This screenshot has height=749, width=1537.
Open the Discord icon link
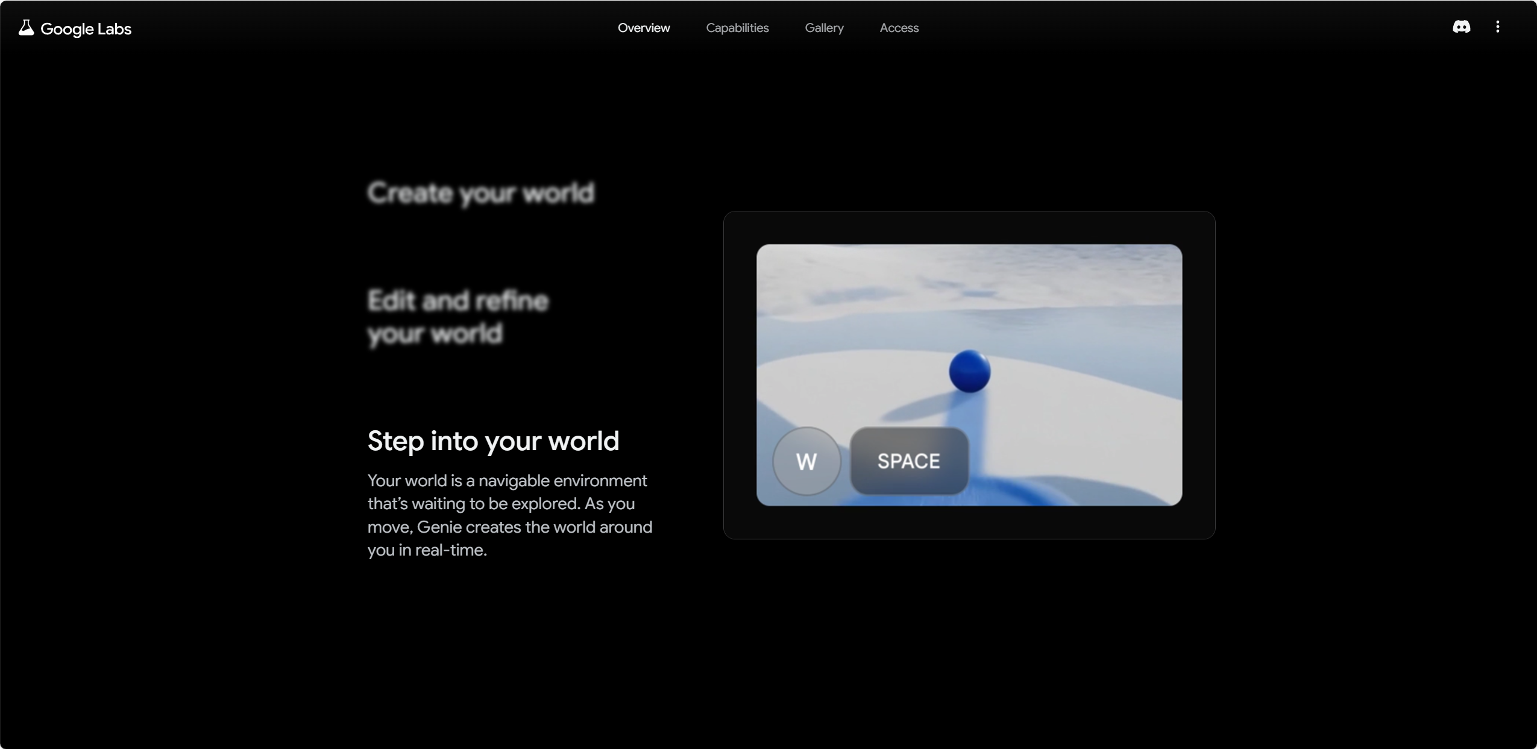[x=1461, y=27]
